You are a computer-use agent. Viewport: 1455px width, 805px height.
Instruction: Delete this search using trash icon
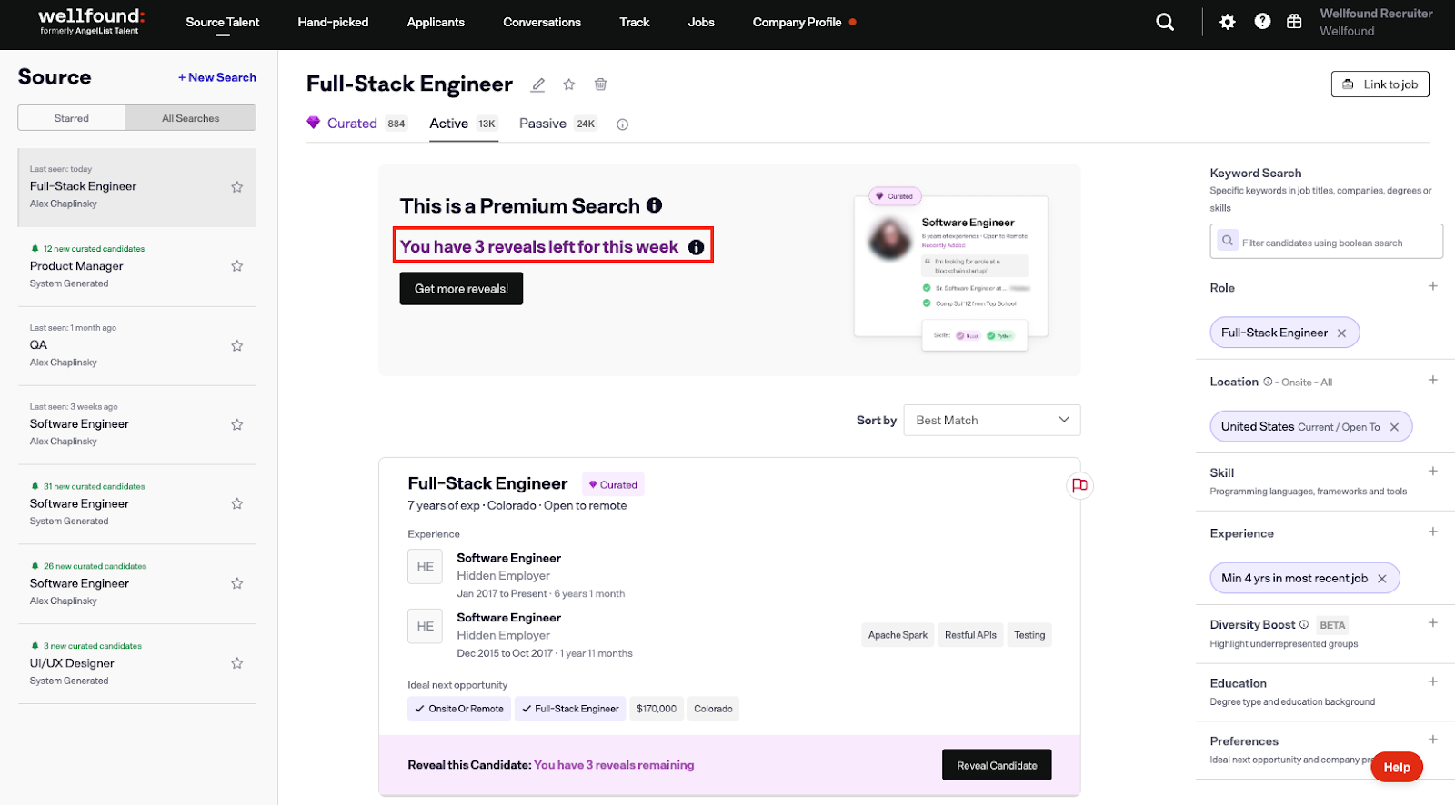coord(600,84)
